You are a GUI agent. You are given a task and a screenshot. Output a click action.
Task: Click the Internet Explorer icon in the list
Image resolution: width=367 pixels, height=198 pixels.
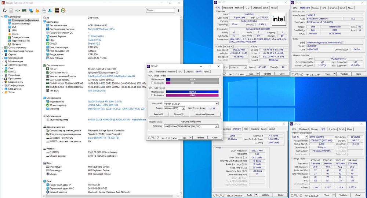(47, 36)
